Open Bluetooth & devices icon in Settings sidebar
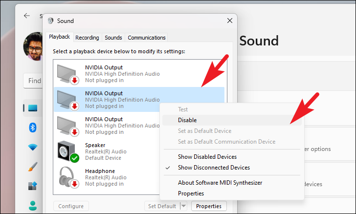 (33, 128)
